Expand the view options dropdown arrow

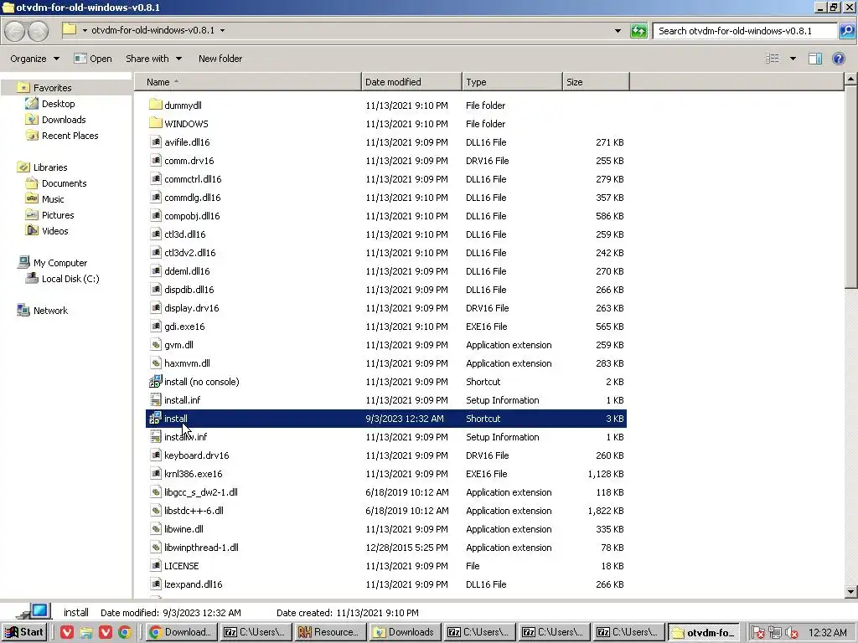tap(793, 59)
